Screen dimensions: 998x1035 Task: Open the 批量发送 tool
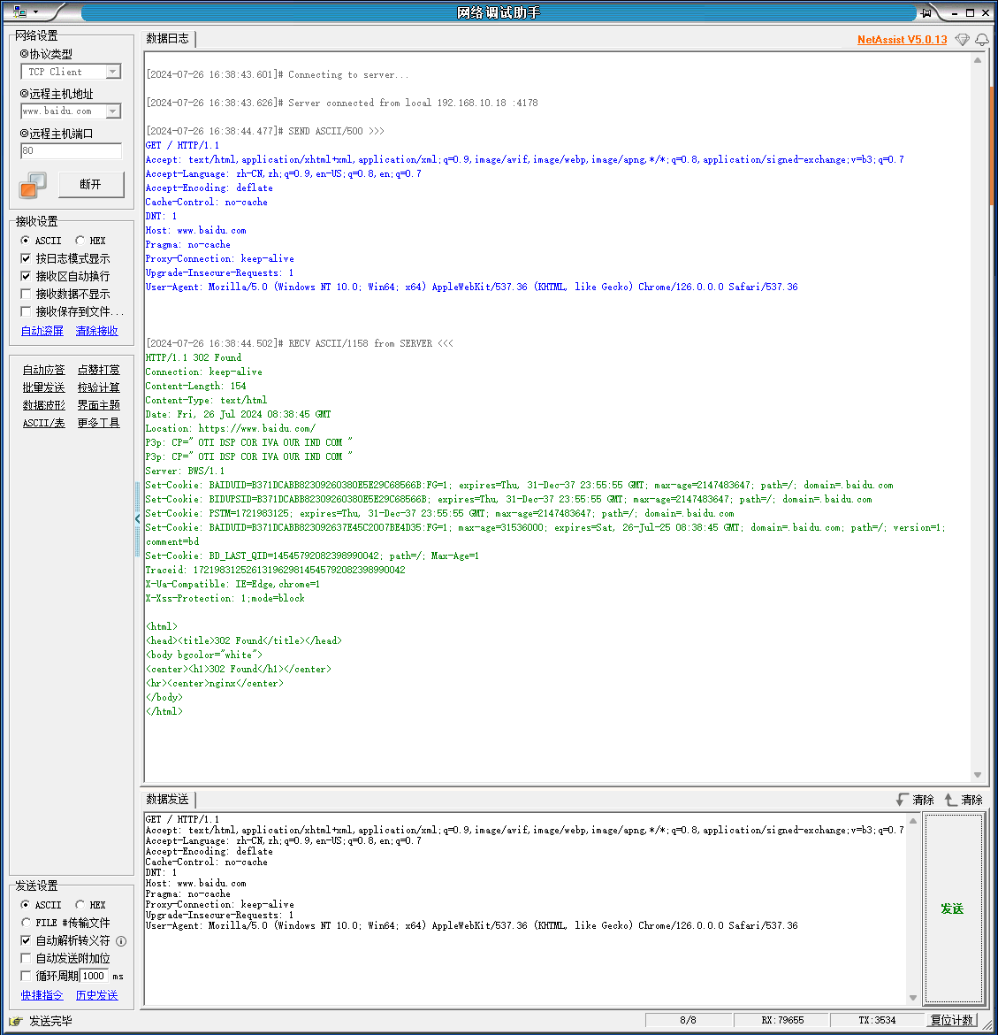pos(43,387)
